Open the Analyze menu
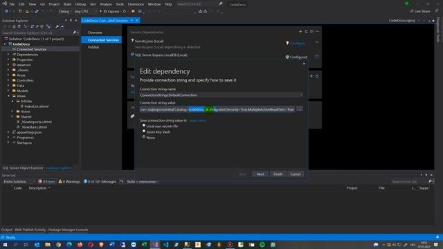The width and height of the screenshot is (443, 249). [x=106, y=4]
